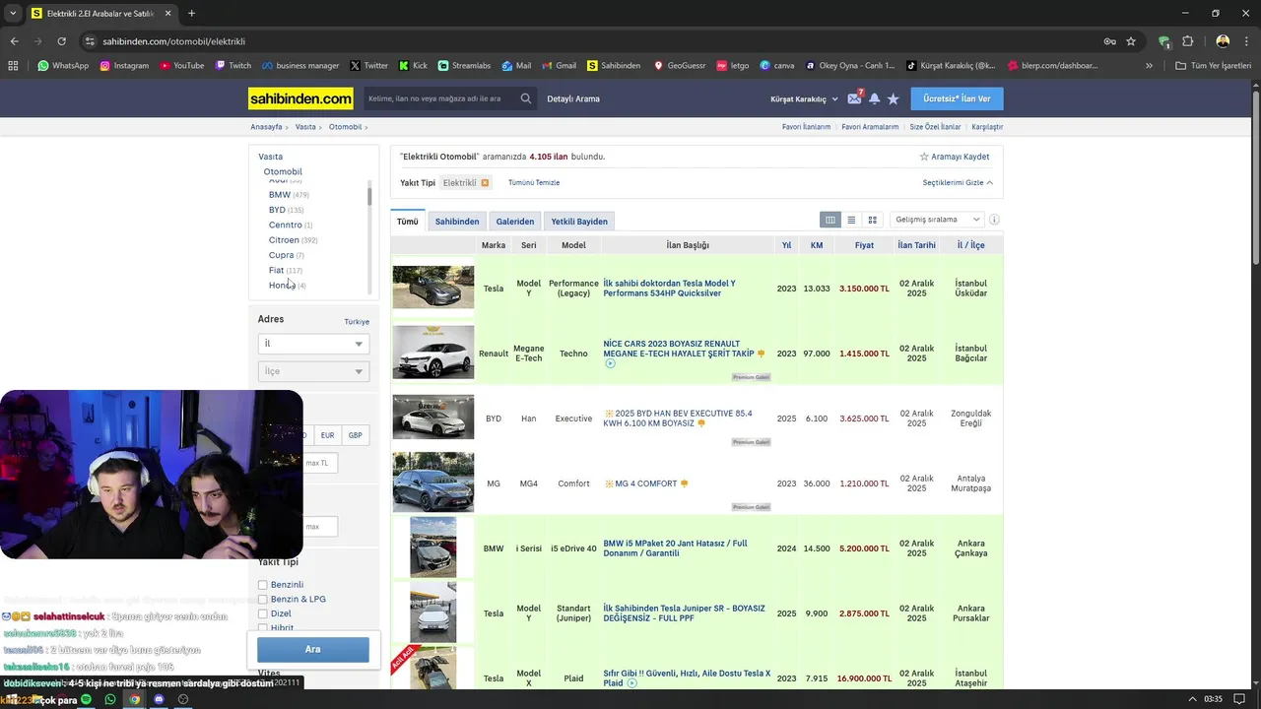Screen dimensions: 1261x709
Task: Remove the Elektrikli filter tag
Action: click(x=485, y=183)
